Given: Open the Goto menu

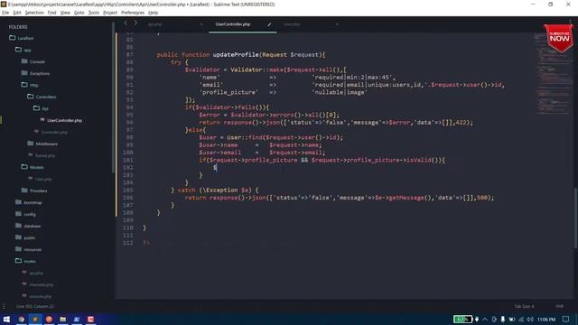Looking at the screenshot, I should tap(79, 13).
